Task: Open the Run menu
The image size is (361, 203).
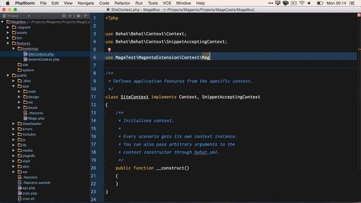Action: tap(139, 3)
